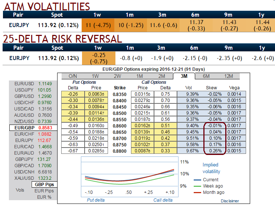Select the USD/CHF pair row
This screenshot has width=275, height=205.
tap(33, 103)
